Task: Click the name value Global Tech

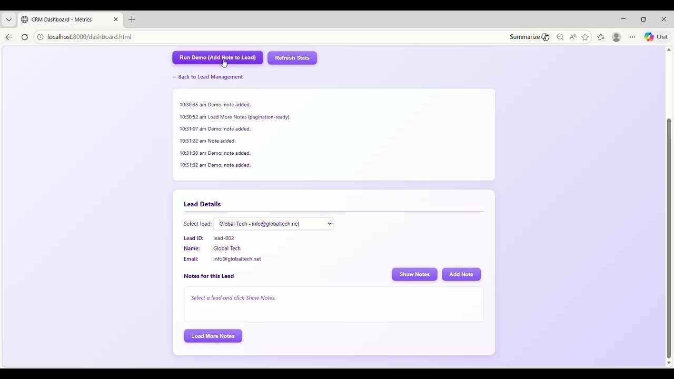Action: click(227, 248)
